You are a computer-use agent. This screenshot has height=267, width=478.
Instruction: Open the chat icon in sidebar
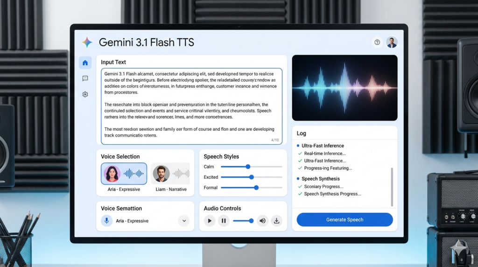pyautogui.click(x=85, y=78)
